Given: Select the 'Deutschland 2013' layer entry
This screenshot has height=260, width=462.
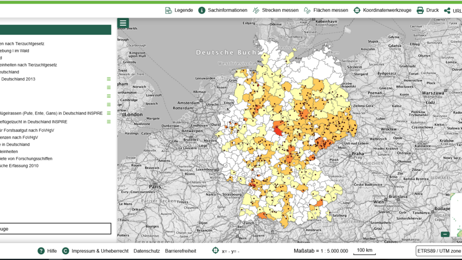Looking at the screenshot, I should click(18, 79).
